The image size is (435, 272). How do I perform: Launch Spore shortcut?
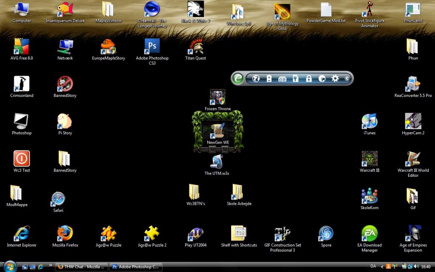pos(326,236)
